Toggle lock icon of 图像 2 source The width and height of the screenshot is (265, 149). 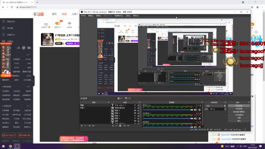click(138, 118)
